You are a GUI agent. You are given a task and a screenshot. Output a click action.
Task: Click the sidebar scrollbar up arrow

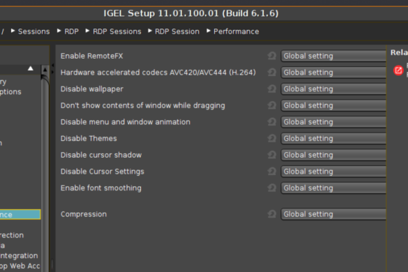tap(45, 70)
